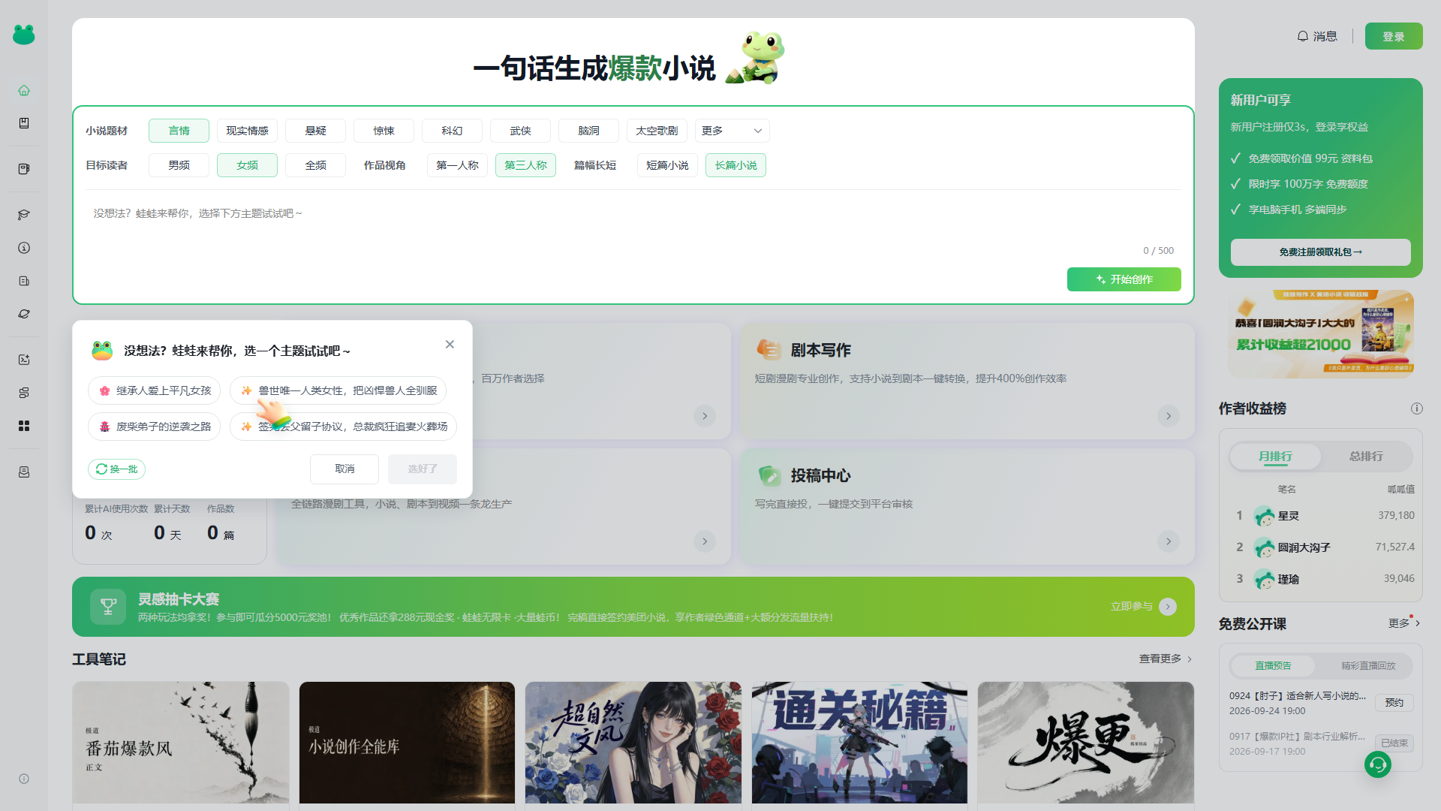Screen dimensions: 1441x811
Task: Open the 番茄爆款风 note thumbnail
Action: (x=181, y=743)
